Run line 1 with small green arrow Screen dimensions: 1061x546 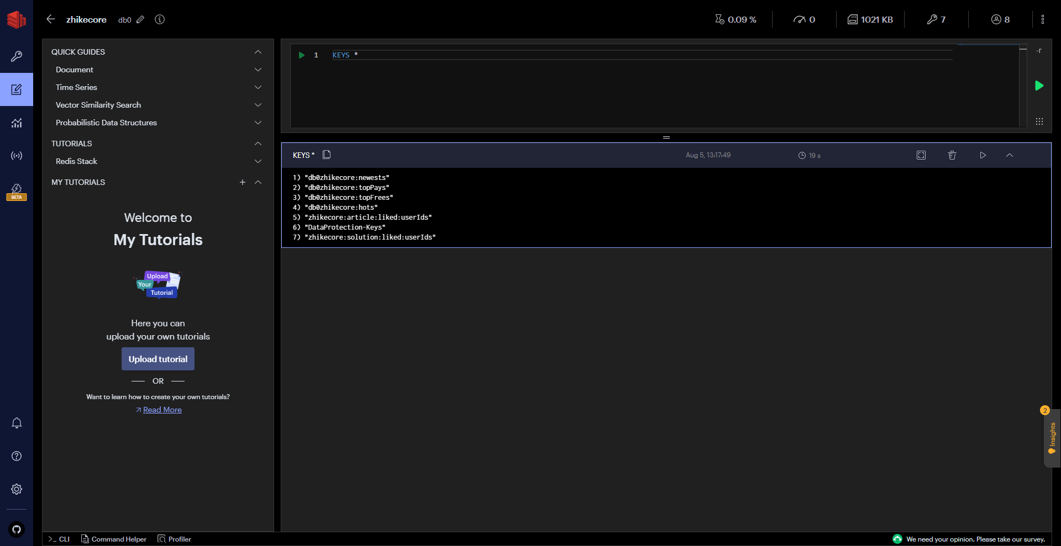pos(302,55)
